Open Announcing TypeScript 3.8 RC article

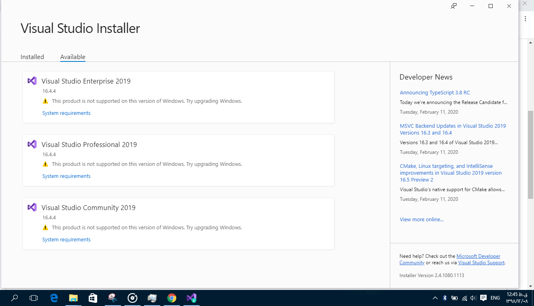[x=434, y=93]
